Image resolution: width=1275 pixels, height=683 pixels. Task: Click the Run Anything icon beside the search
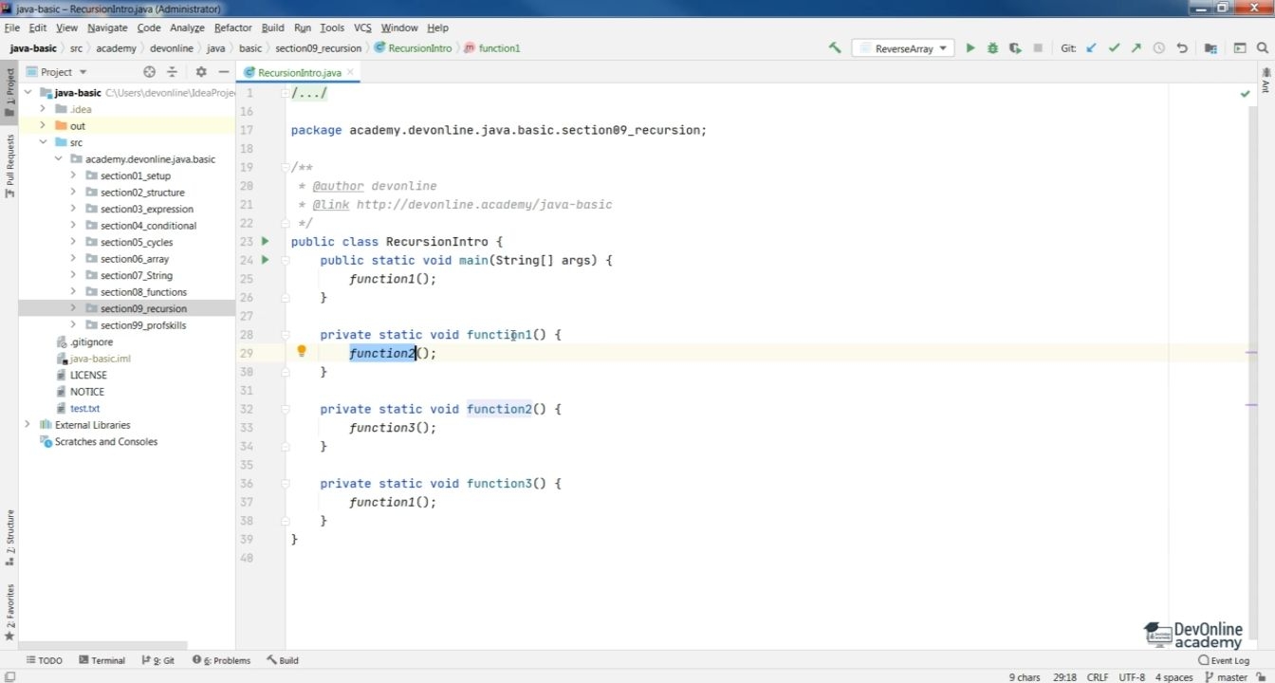click(1240, 47)
